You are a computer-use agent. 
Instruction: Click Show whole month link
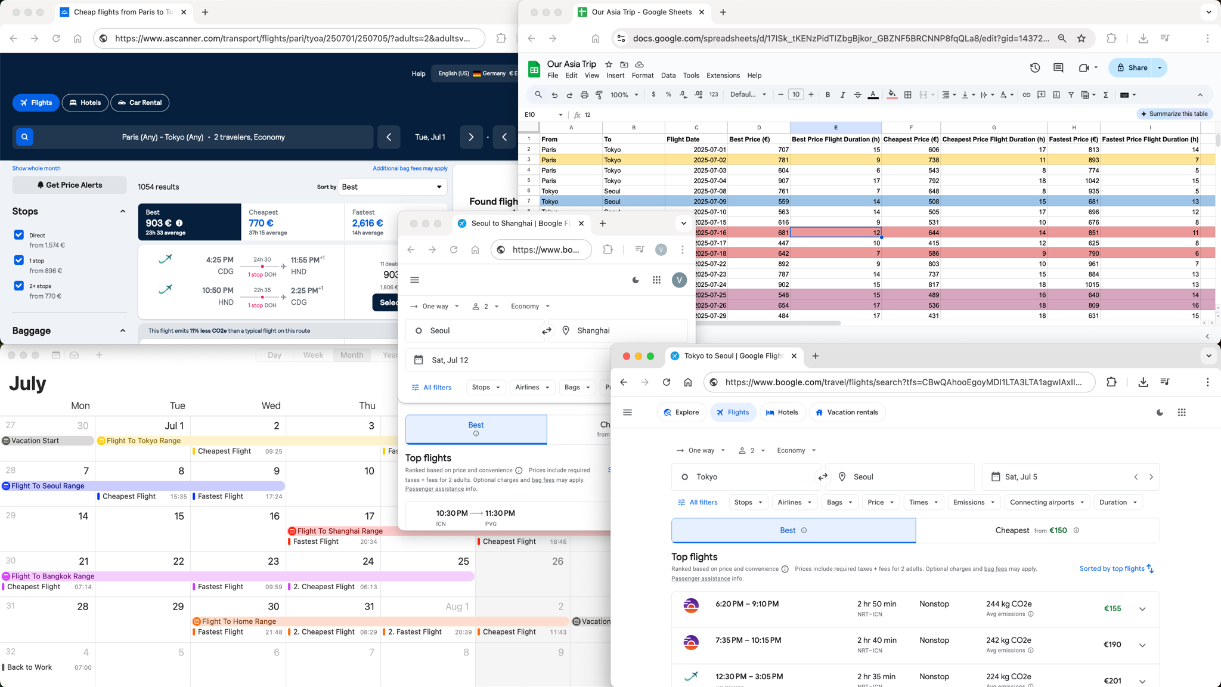(x=36, y=169)
